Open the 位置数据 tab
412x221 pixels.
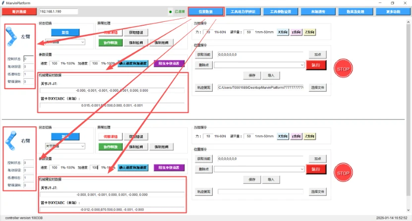[x=206, y=11]
